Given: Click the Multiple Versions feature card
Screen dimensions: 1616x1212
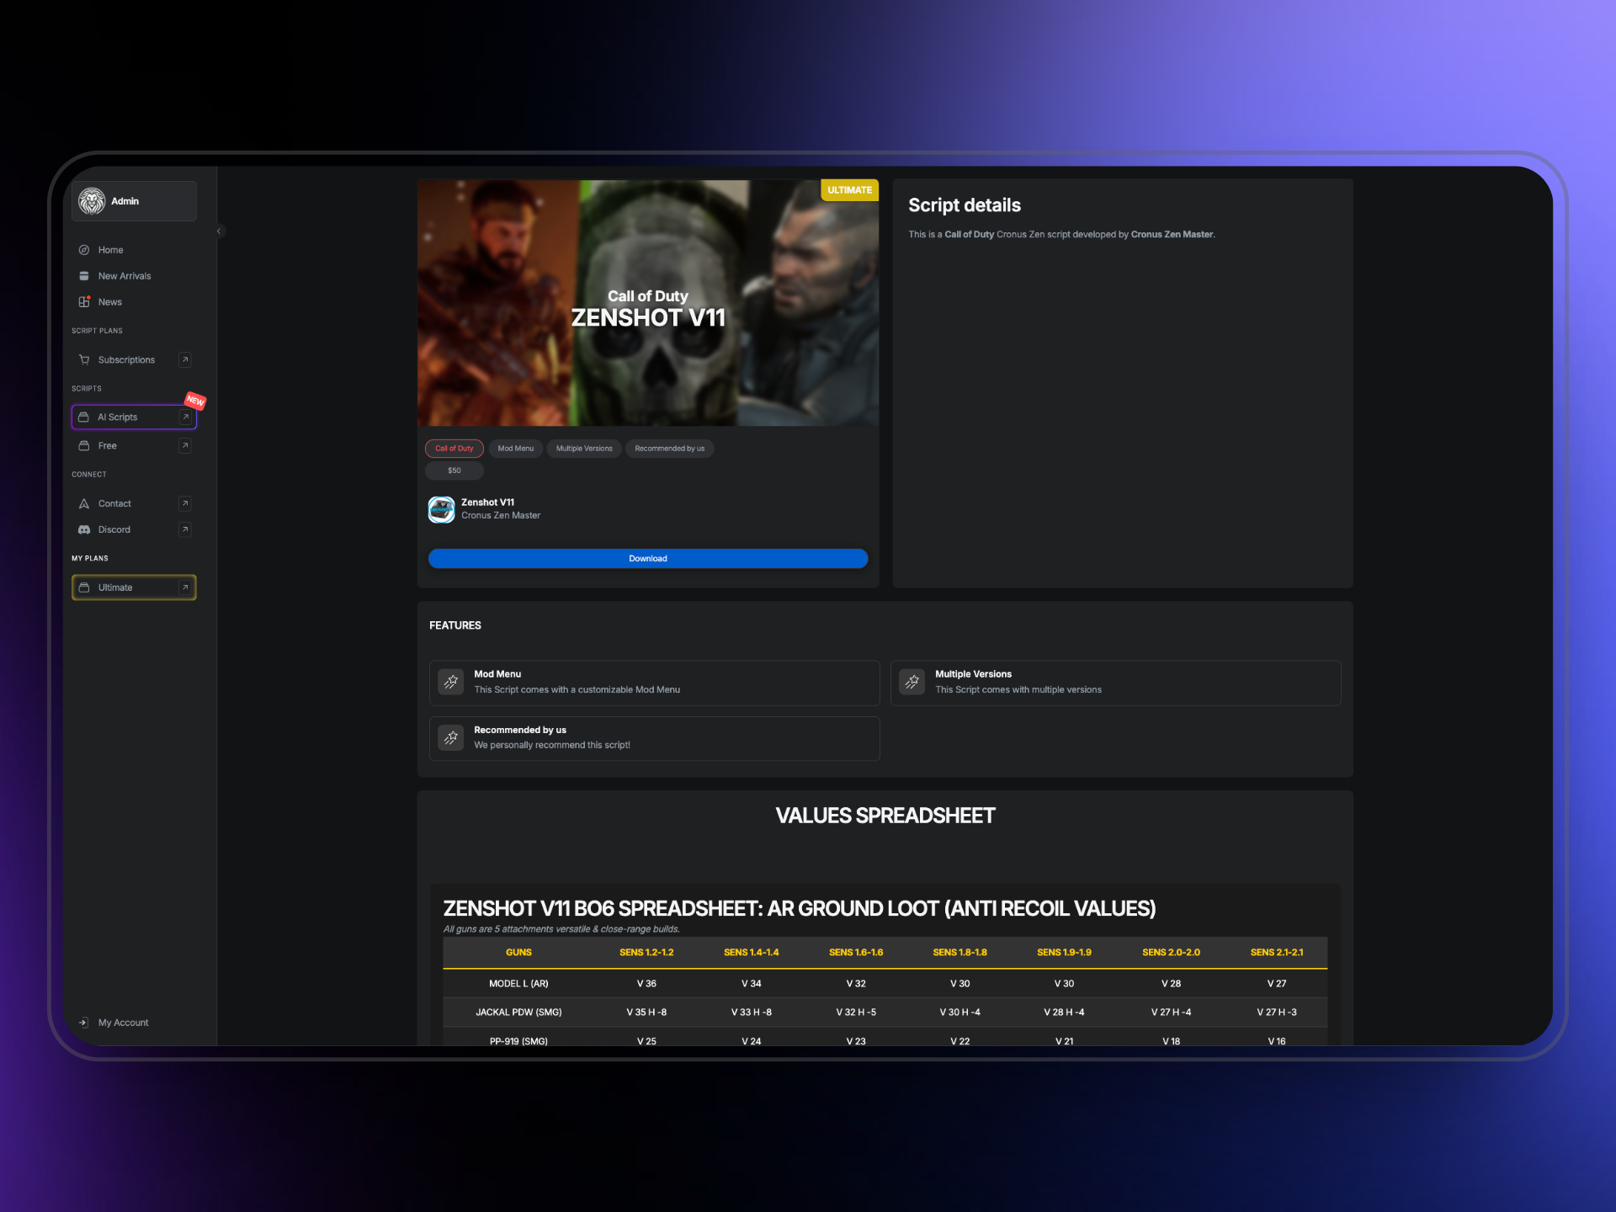Looking at the screenshot, I should (x=1116, y=683).
